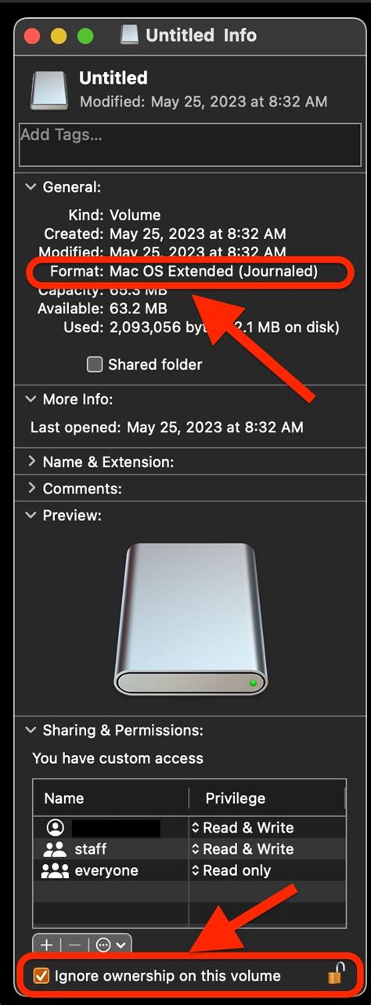Click the lock icon to change permissions
This screenshot has width=371, height=1005.
[336, 975]
